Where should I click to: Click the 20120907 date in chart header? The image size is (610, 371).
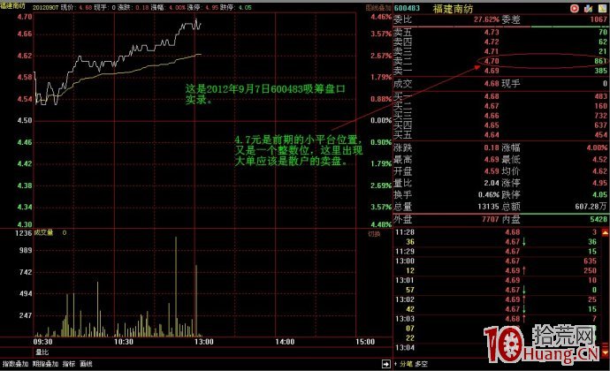45,7
